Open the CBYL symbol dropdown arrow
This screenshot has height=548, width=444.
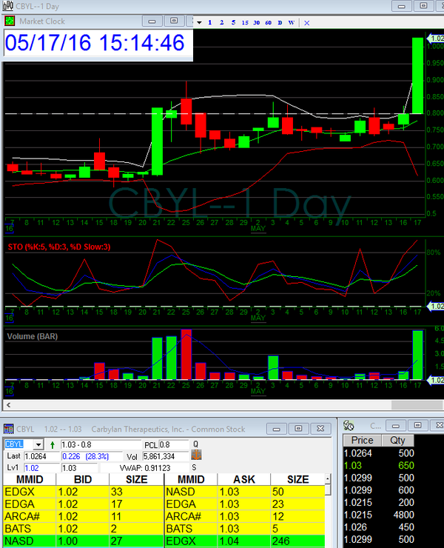tap(38, 444)
